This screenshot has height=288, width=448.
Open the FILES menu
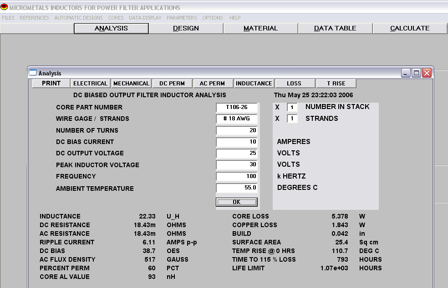(x=8, y=18)
